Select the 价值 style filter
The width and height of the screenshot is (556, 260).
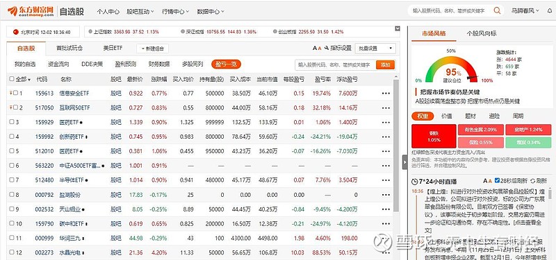[446, 116]
